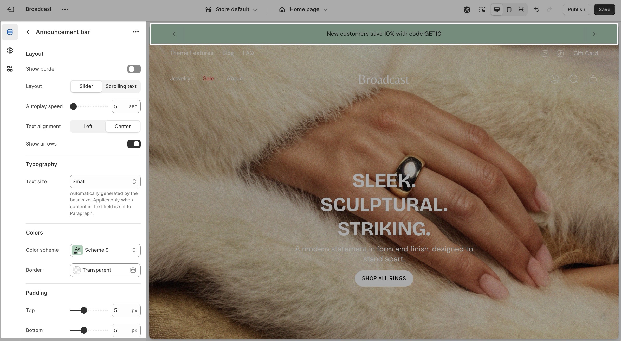Viewport: 621px width, 341px height.
Task: Switch to fullscreen preview icon
Action: 521,10
